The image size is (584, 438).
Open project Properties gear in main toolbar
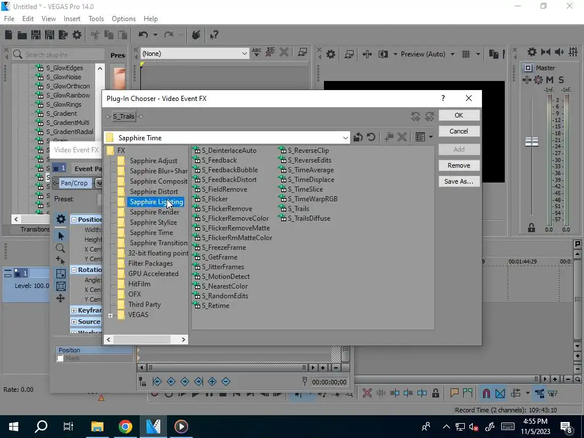(77, 35)
